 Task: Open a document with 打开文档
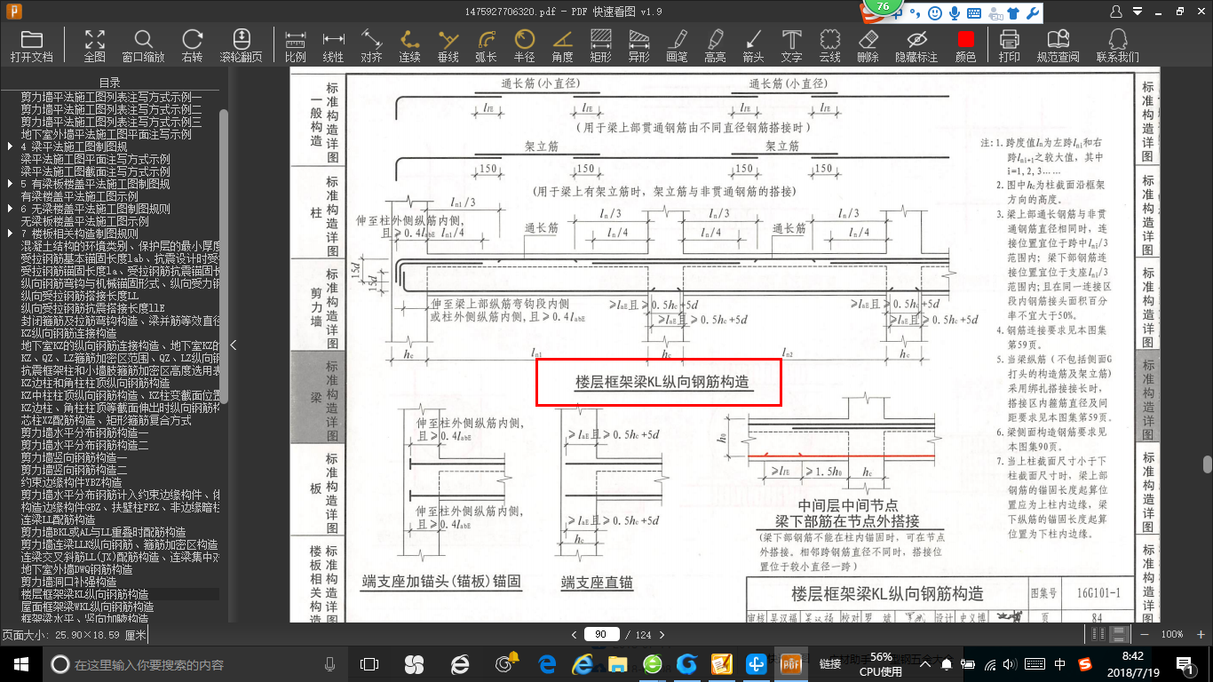pos(32,46)
